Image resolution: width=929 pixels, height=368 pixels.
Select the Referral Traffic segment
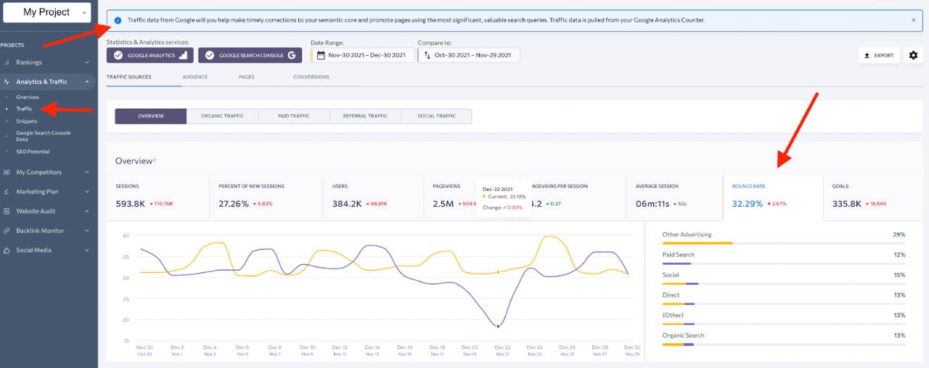tap(365, 116)
